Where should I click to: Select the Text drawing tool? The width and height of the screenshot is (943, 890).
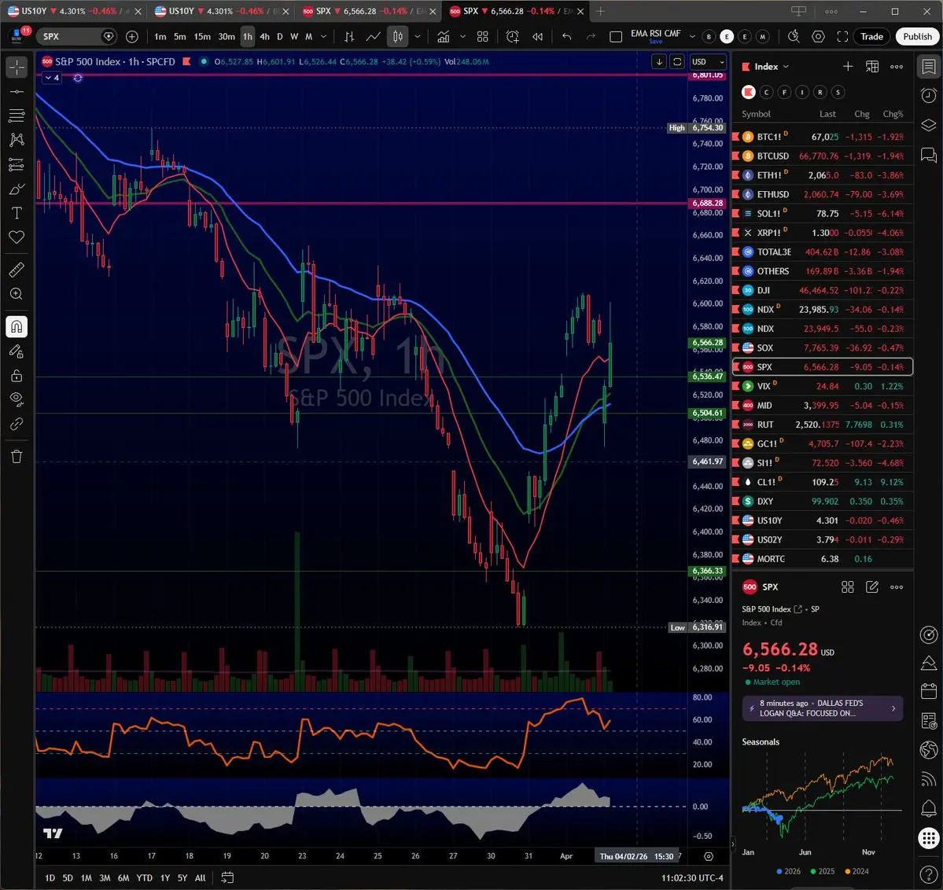(16, 213)
